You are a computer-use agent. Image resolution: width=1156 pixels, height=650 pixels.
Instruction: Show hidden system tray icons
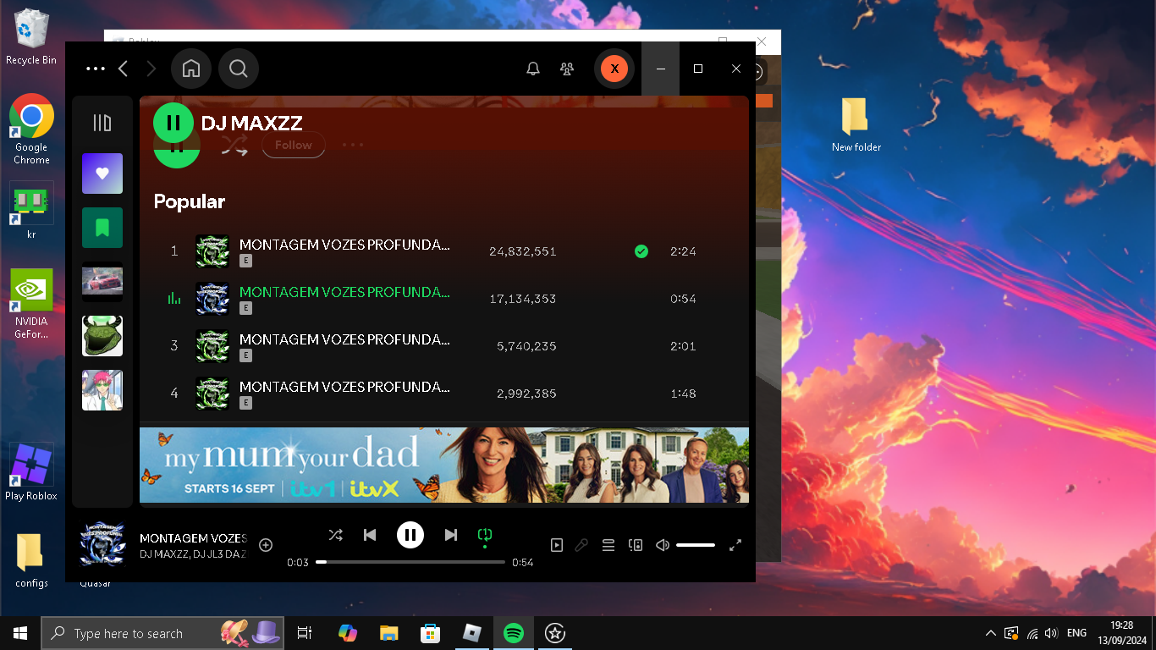991,633
